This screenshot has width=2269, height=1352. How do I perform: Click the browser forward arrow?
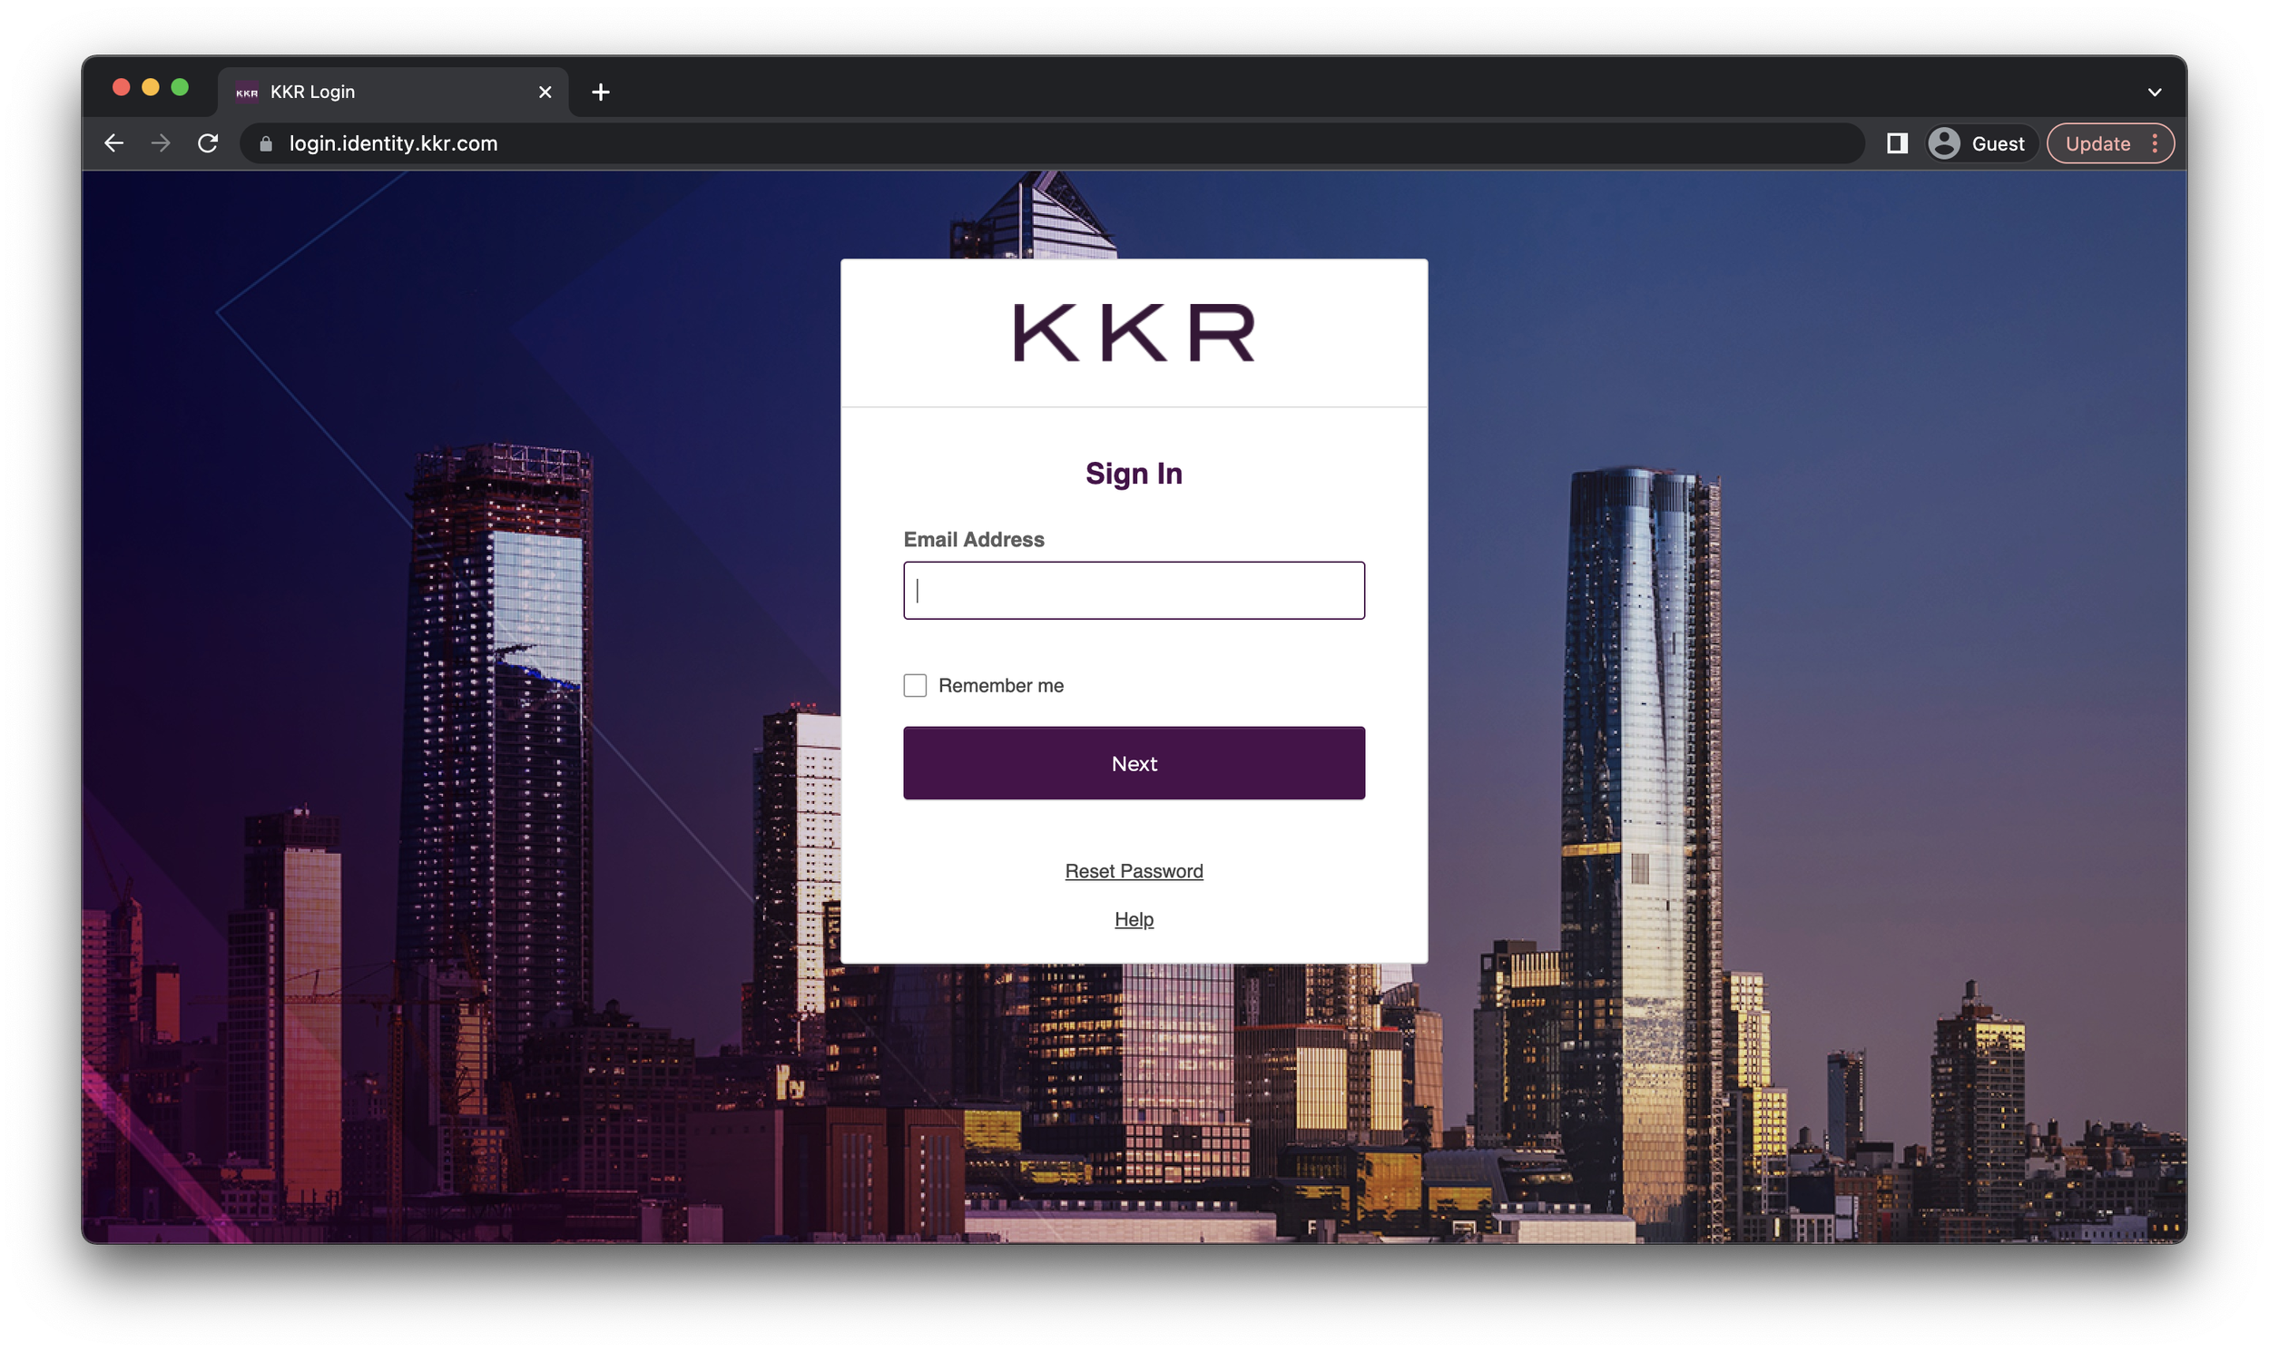(162, 143)
